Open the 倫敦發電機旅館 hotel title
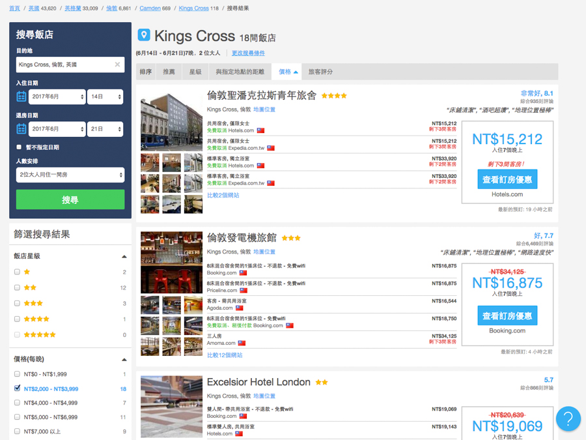The height and width of the screenshot is (440, 586). (x=242, y=237)
